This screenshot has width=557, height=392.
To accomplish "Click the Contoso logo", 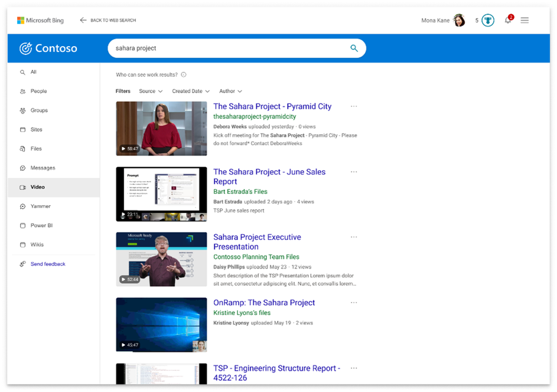I will pos(48,48).
